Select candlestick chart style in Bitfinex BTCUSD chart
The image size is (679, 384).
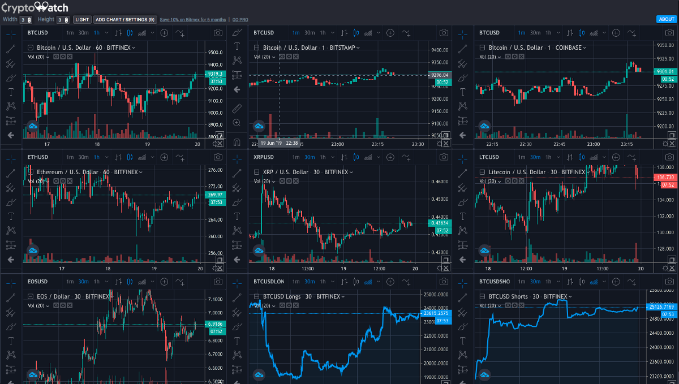click(x=130, y=33)
